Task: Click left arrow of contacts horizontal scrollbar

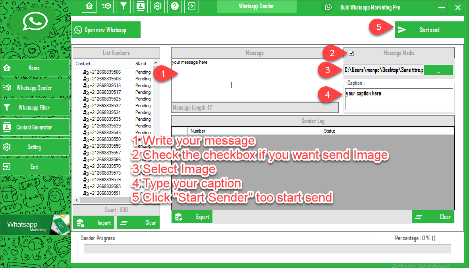Action: tap(77, 200)
